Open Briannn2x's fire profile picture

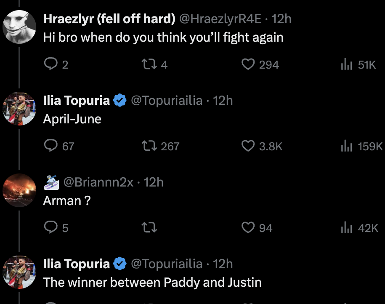pos(19,190)
